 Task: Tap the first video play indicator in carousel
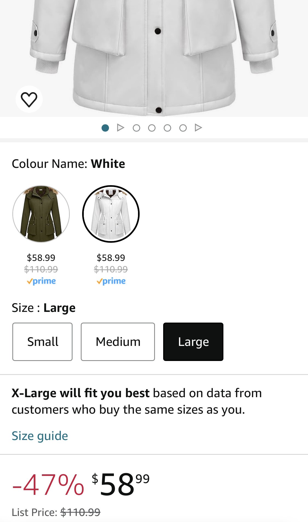pos(120,128)
